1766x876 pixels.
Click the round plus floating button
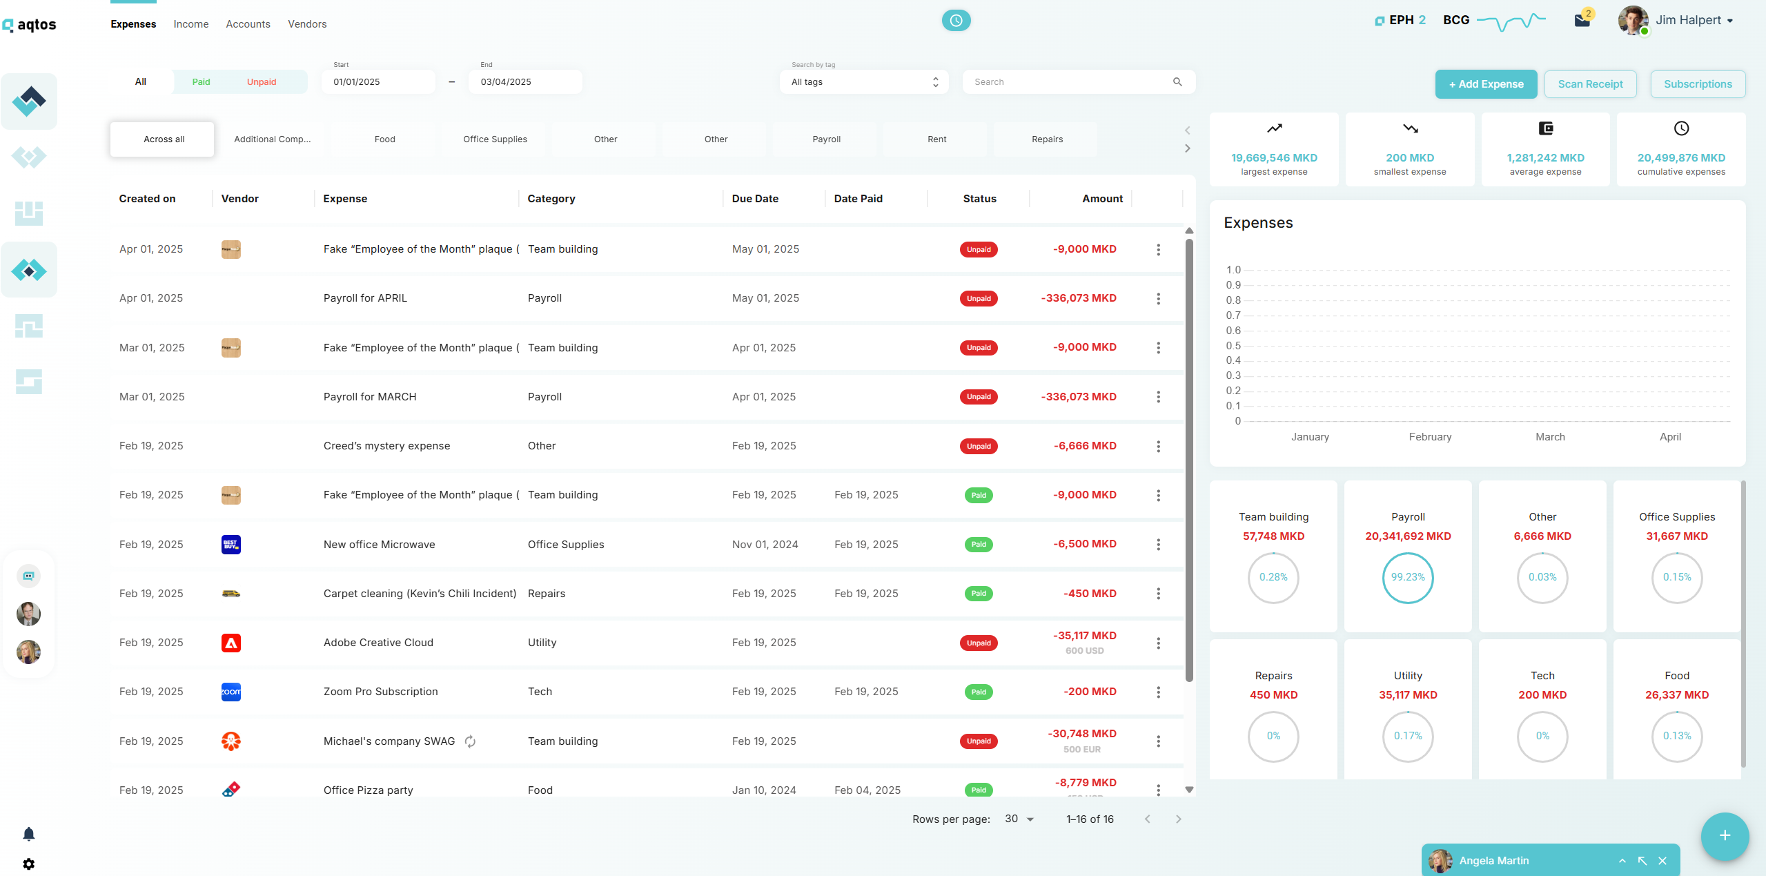coord(1724,836)
